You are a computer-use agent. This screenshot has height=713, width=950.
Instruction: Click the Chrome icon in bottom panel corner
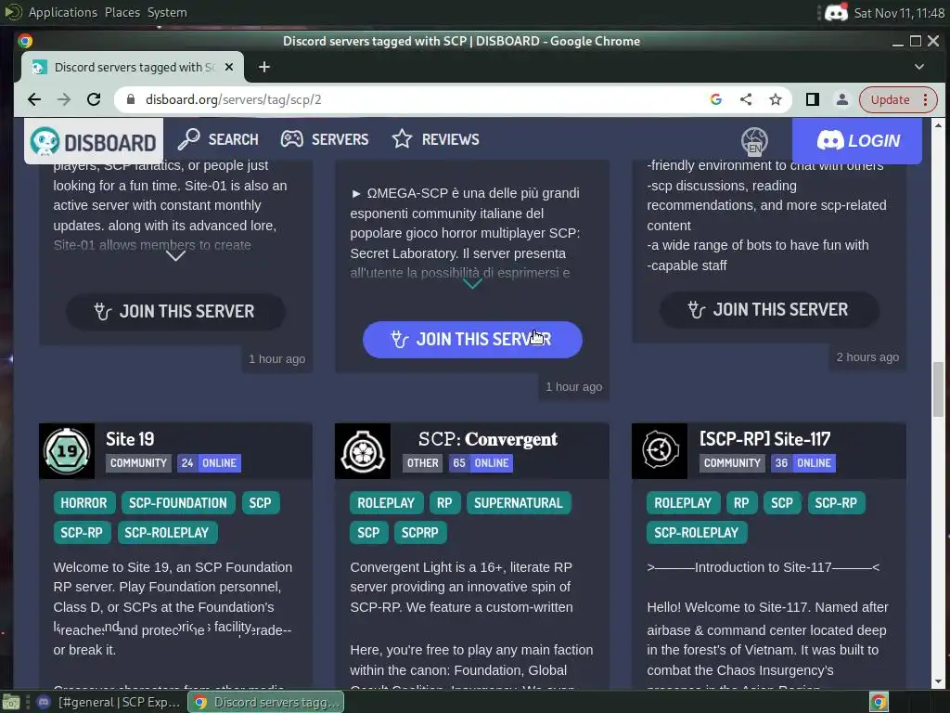[879, 702]
